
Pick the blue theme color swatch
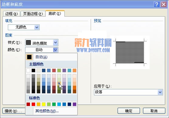(x=49, y=70)
